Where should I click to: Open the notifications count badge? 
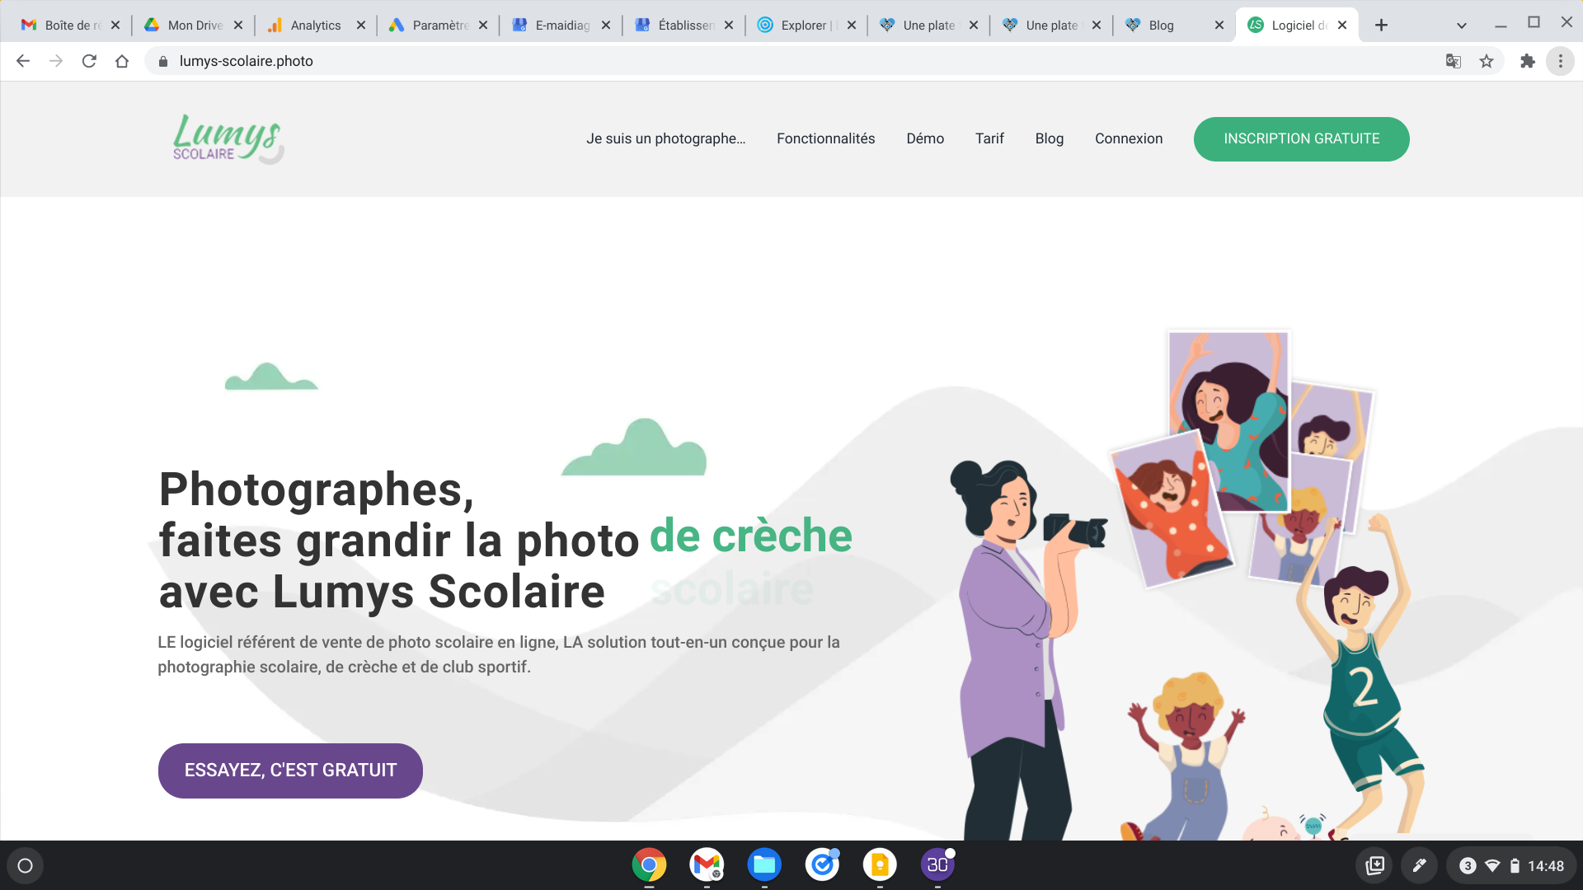(x=1468, y=865)
